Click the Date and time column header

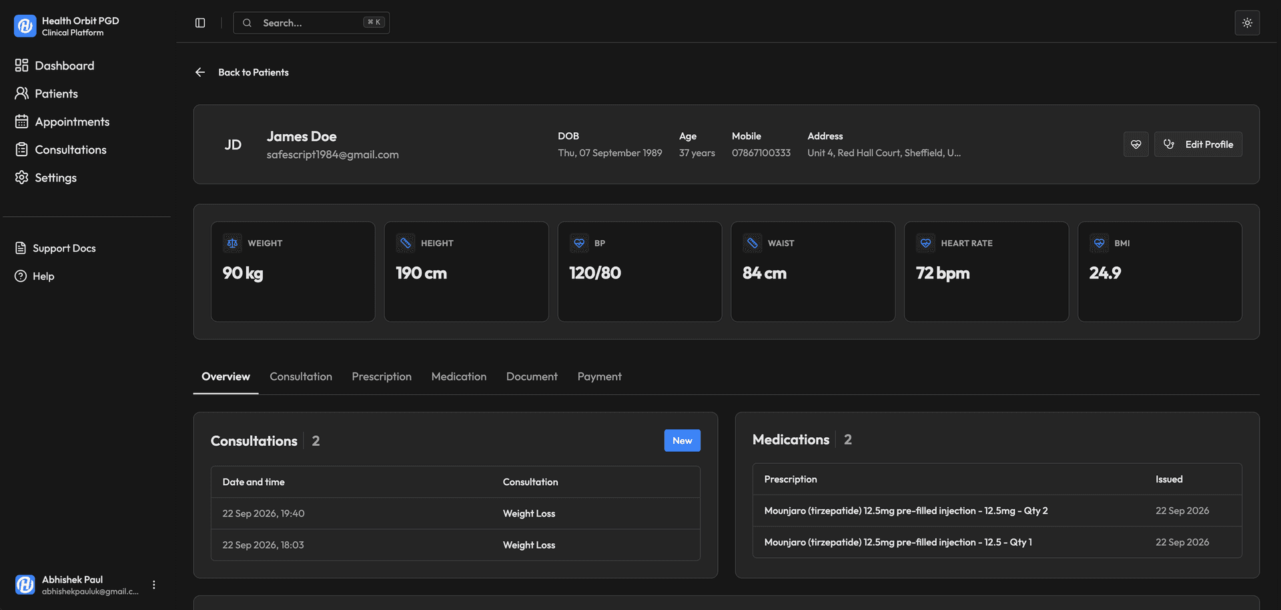coord(254,482)
